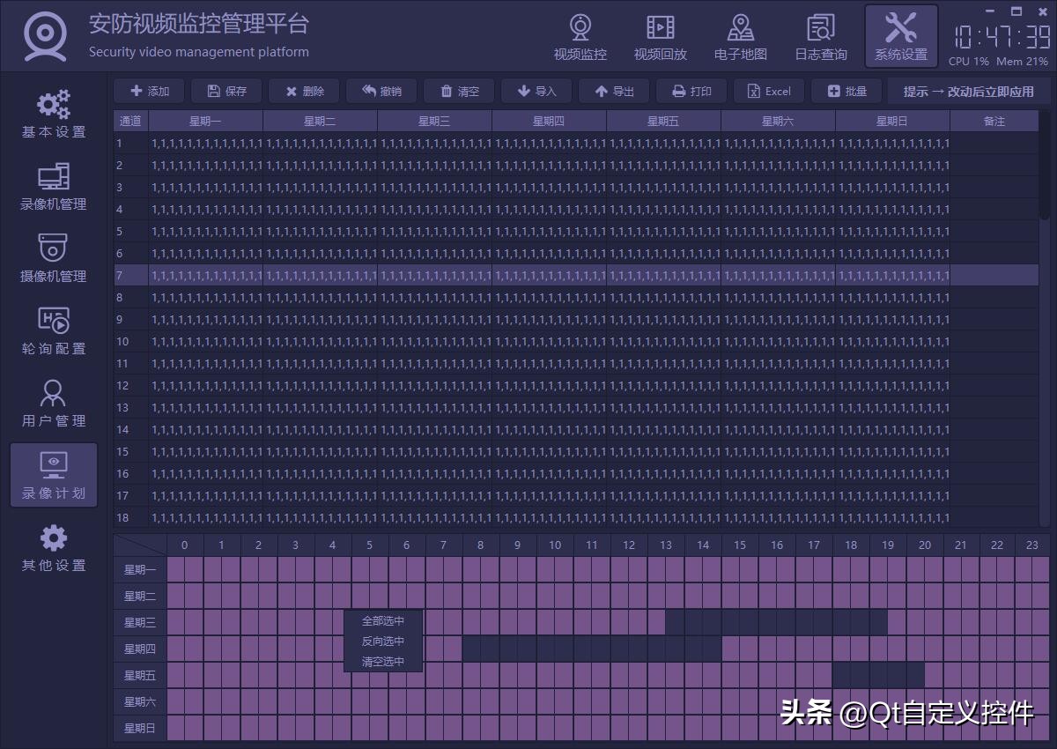The height and width of the screenshot is (749, 1057).
Task: Open the 视频监控 module icon
Action: click(x=580, y=35)
